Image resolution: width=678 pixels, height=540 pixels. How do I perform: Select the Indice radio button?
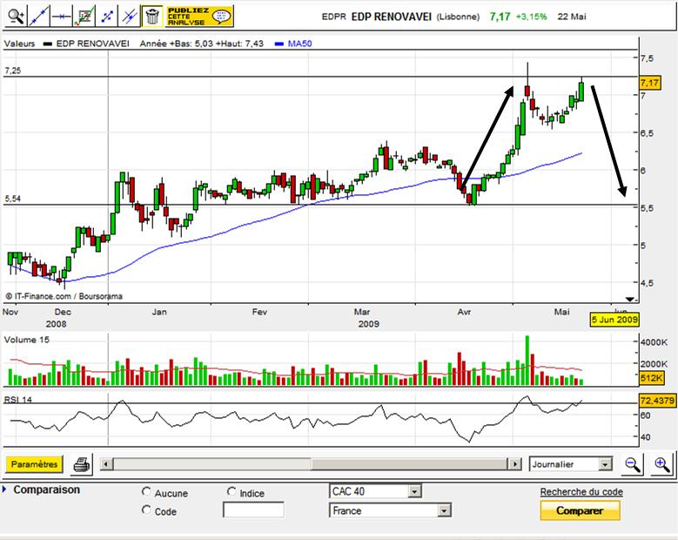click(232, 491)
